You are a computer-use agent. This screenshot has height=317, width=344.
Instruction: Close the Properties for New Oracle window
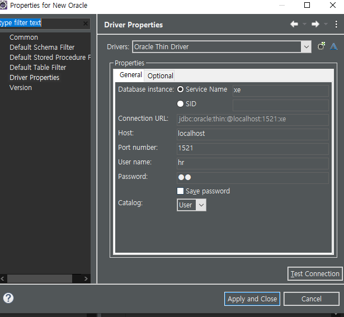click(x=333, y=5)
